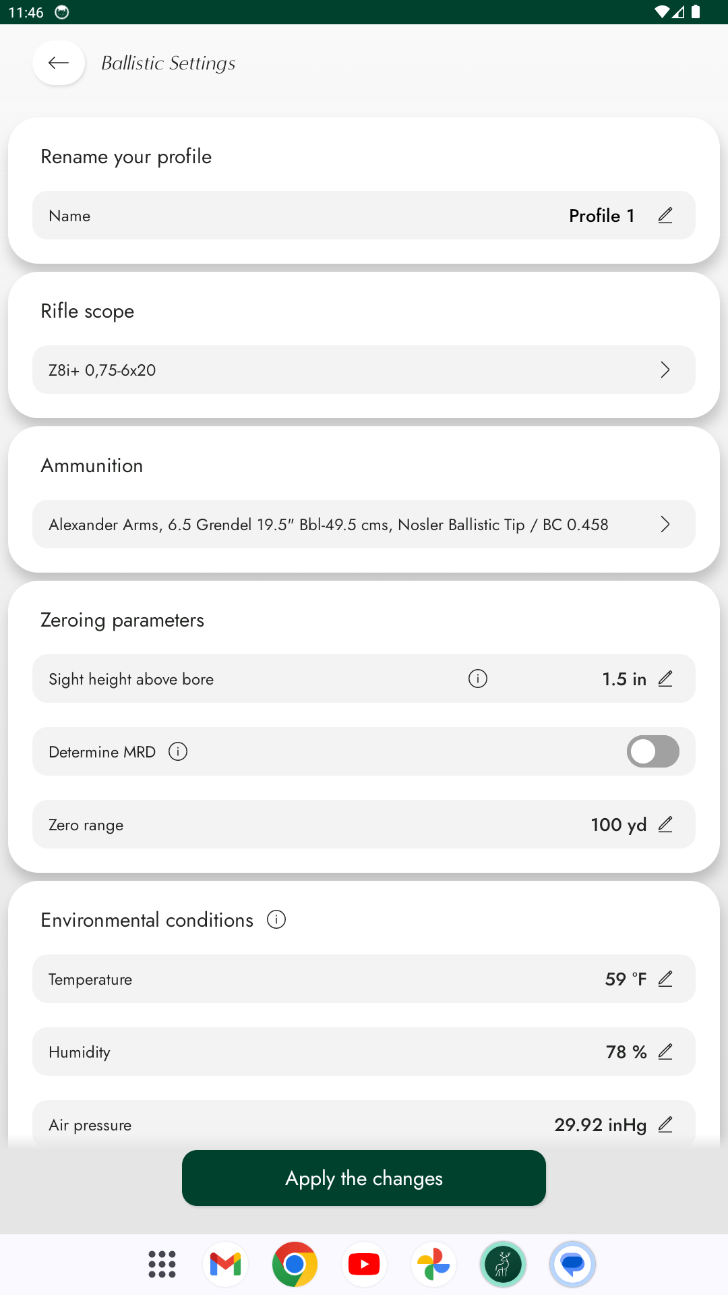728x1295 pixels.
Task: Apply the changes
Action: (364, 1178)
